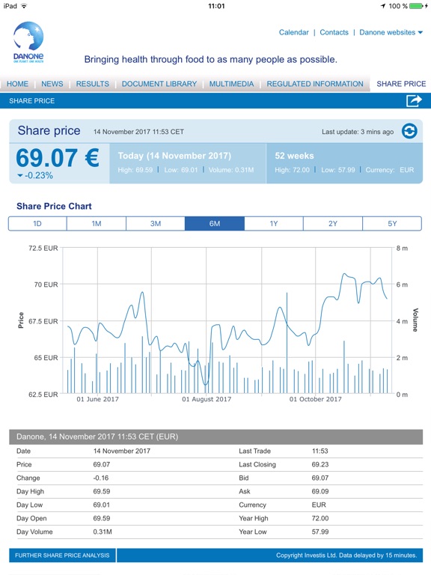Click the tall volume spike bar in late September

[287, 343]
